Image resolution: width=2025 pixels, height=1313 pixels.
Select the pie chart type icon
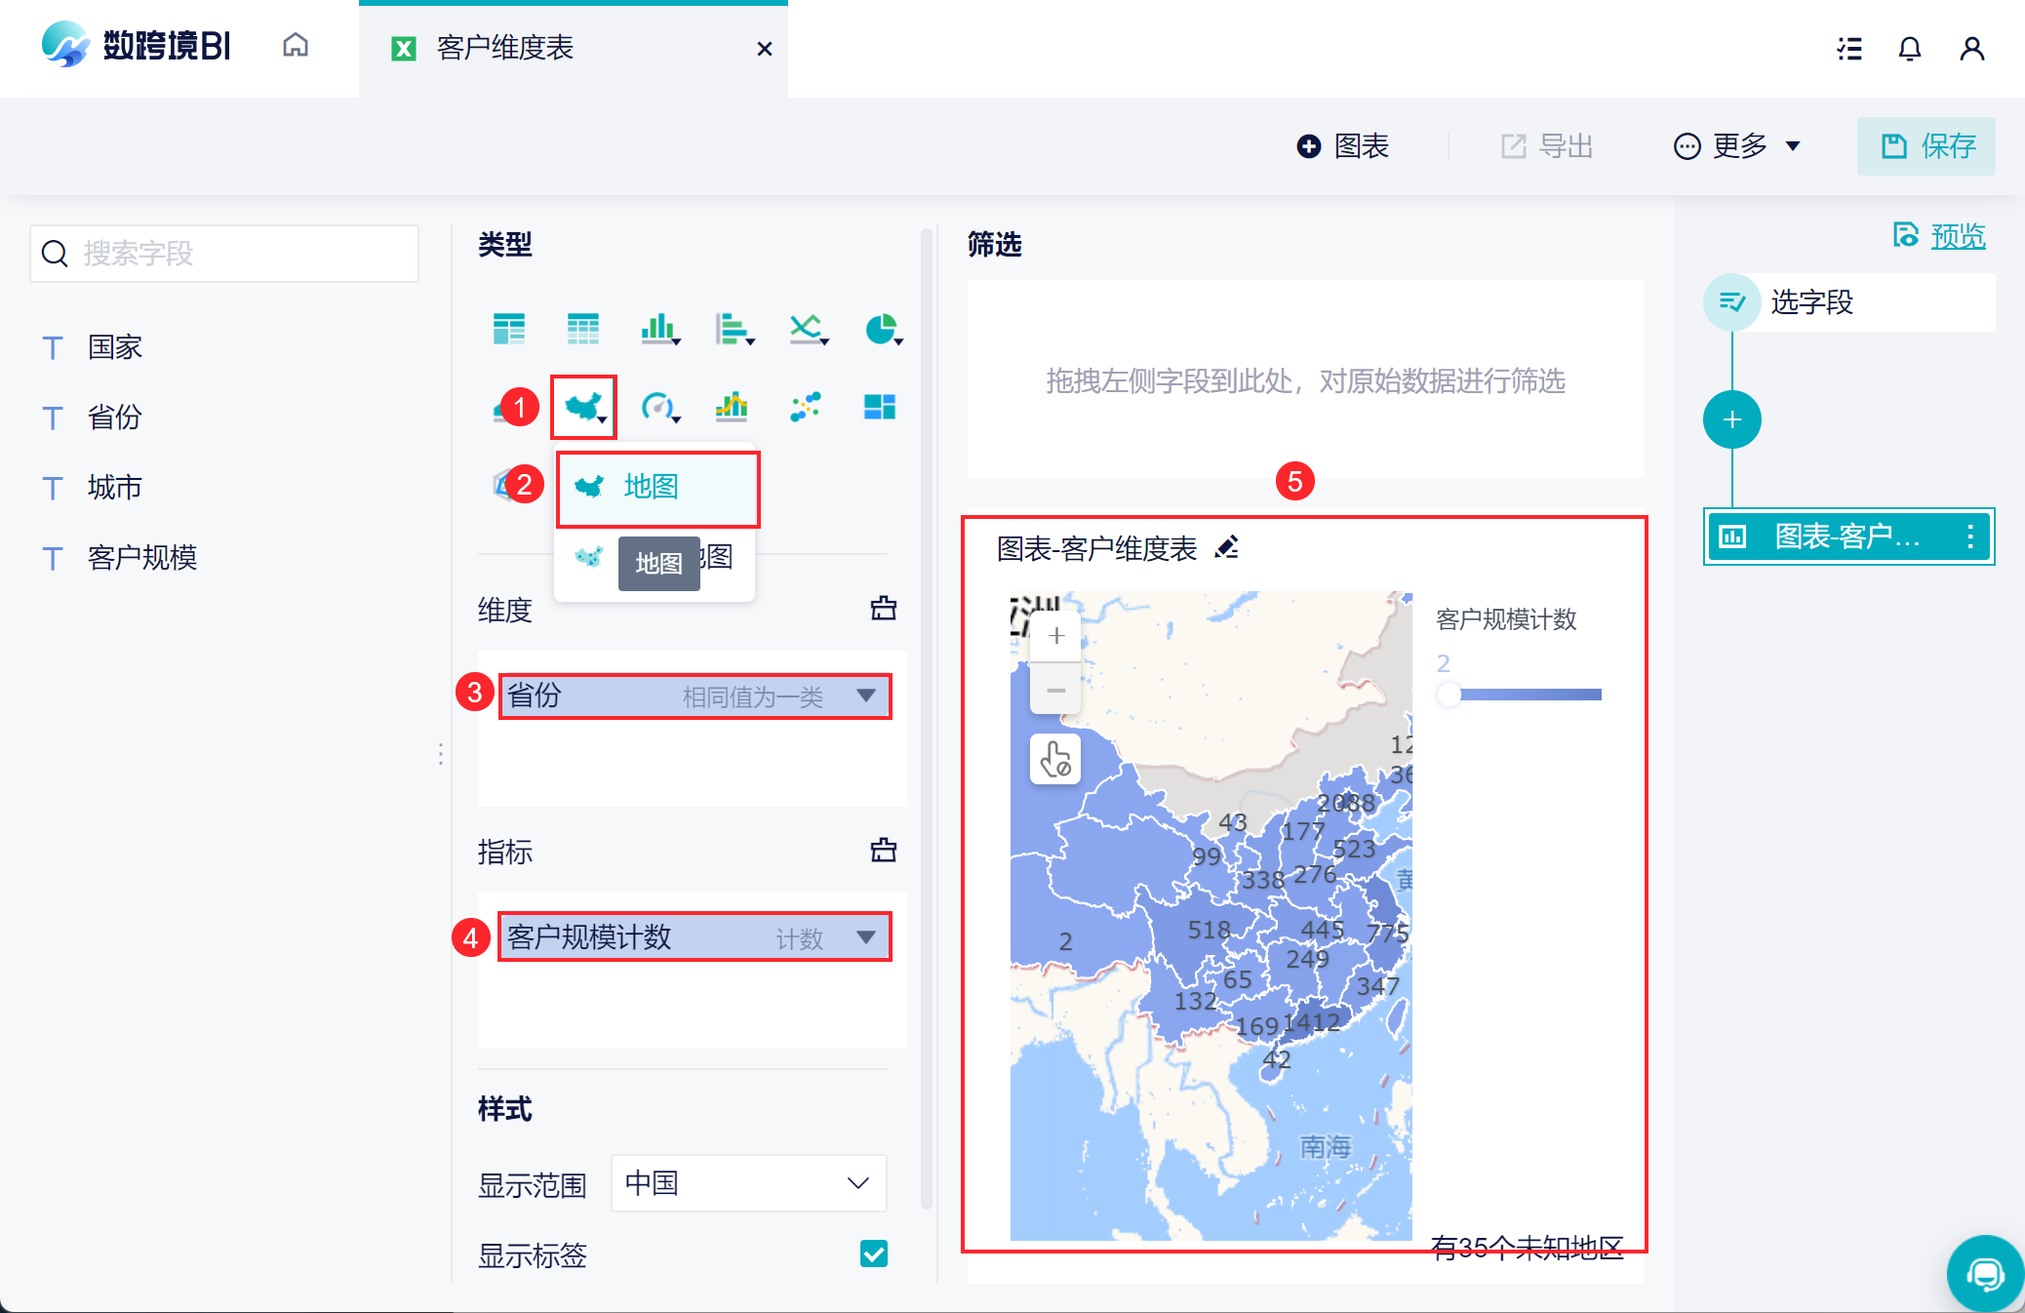click(882, 329)
